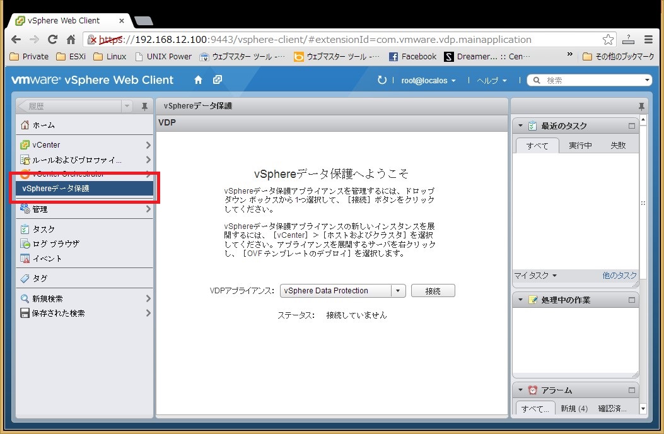The width and height of the screenshot is (664, 434).
Task: Open the ヘルプ help menu
Action: (x=492, y=81)
